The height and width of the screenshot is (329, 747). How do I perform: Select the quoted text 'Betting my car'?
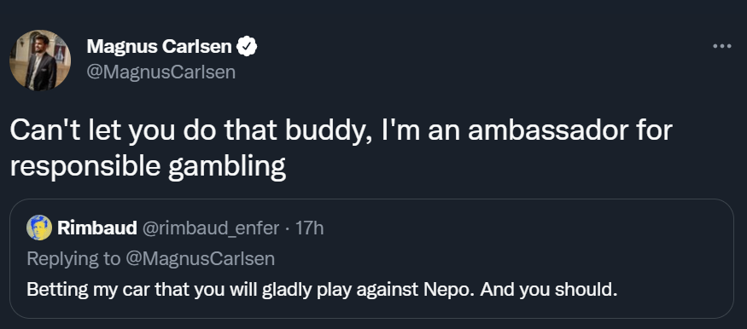pyautogui.click(x=73, y=290)
